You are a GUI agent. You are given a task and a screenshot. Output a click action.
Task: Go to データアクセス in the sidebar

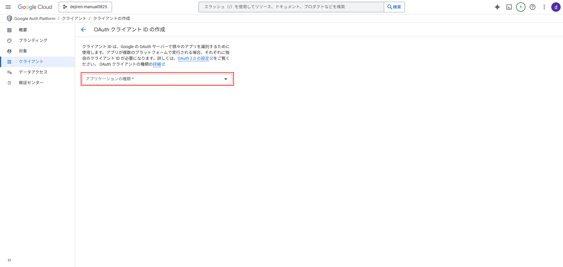coord(33,72)
